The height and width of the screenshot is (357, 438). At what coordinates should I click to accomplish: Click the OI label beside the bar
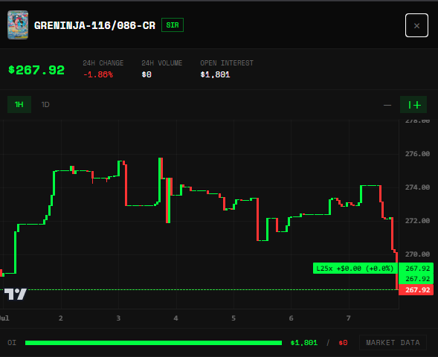(12, 343)
